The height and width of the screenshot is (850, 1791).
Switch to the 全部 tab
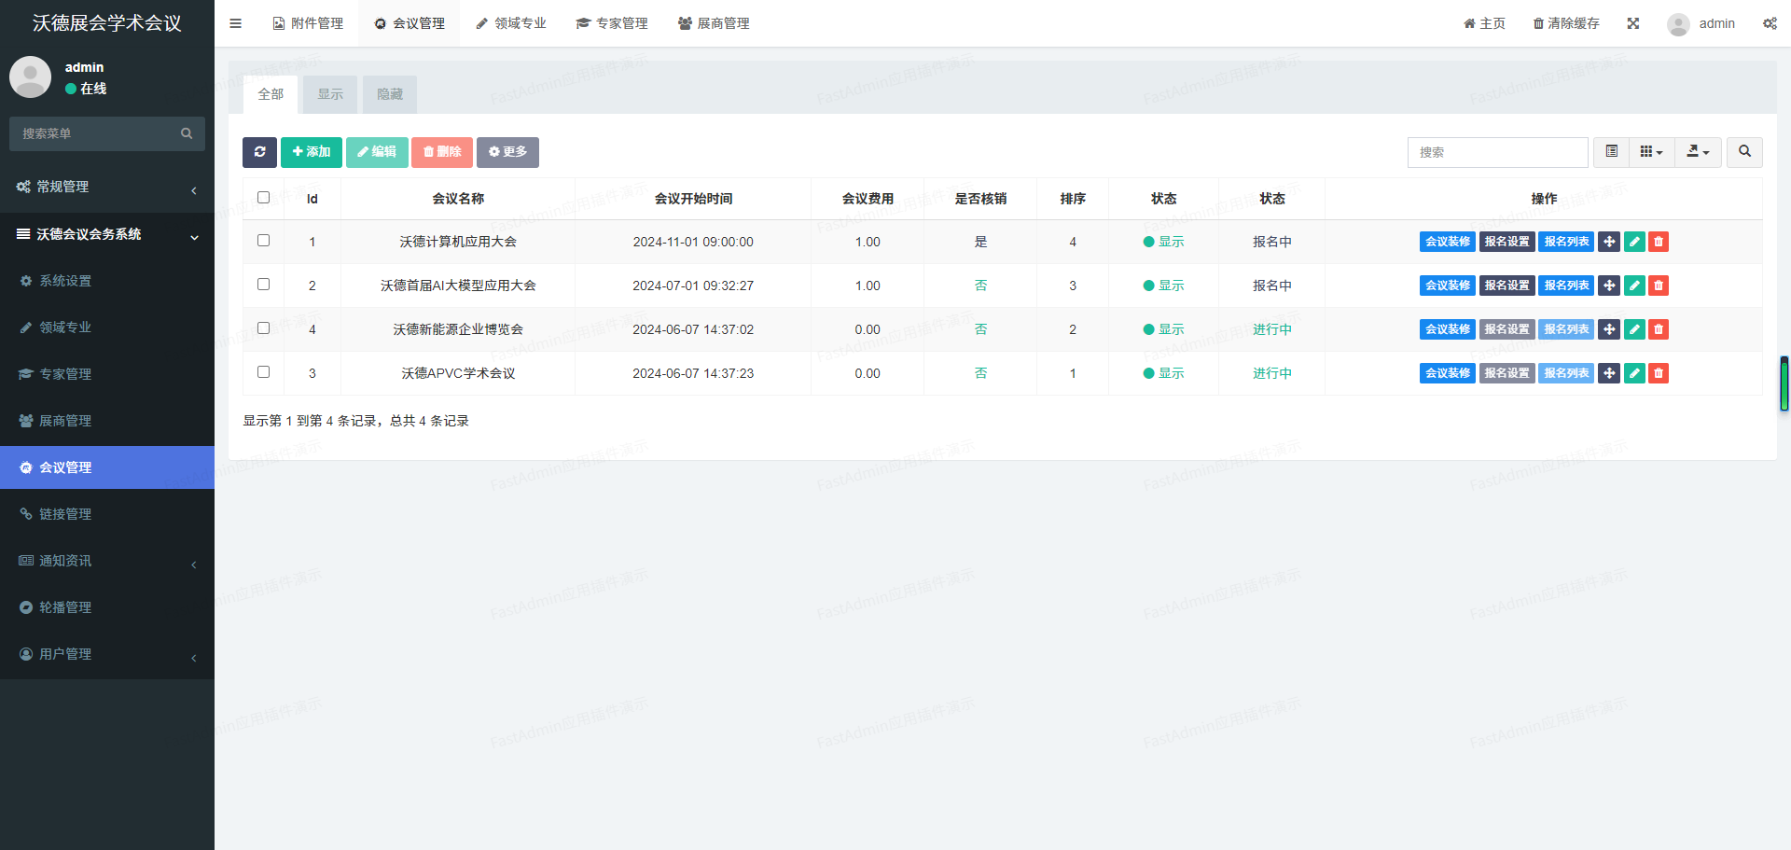pos(271,94)
